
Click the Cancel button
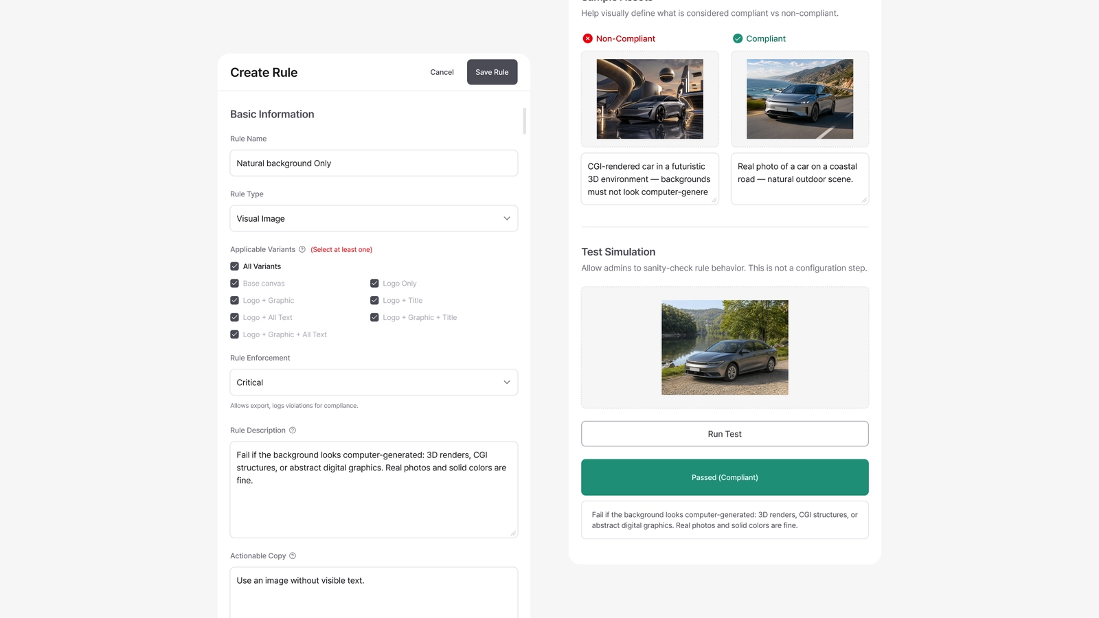tap(442, 72)
